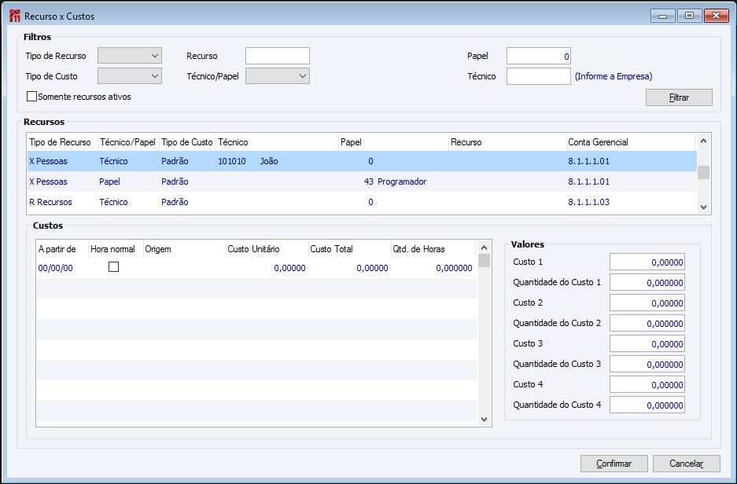
Task: Click Custos grid scroll up arrow
Action: [485, 247]
